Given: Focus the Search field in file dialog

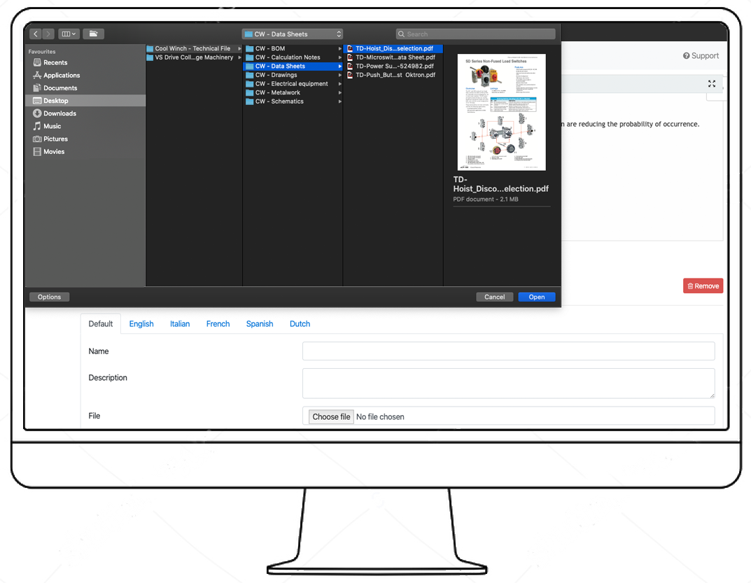Looking at the screenshot, I should [476, 34].
